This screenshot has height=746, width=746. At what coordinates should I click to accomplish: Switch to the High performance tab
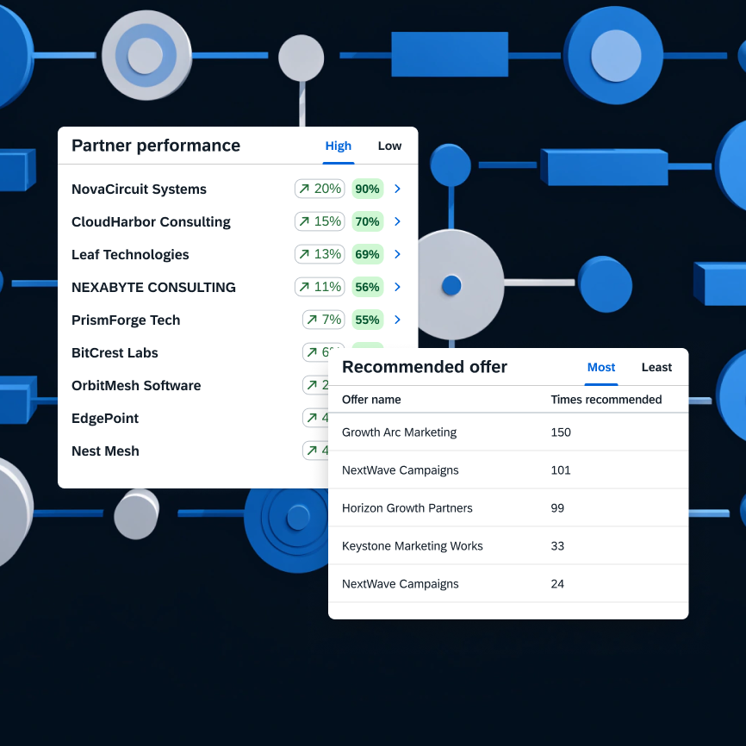339,146
